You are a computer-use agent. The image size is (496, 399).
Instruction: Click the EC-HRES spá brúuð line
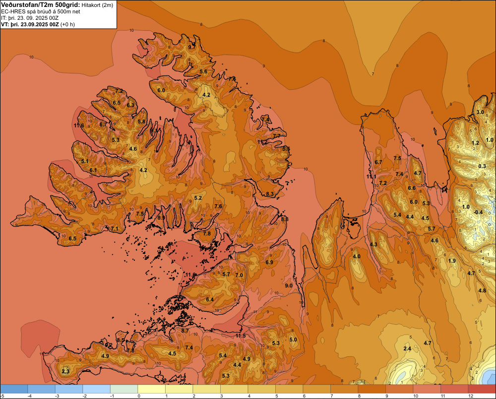(x=41, y=12)
